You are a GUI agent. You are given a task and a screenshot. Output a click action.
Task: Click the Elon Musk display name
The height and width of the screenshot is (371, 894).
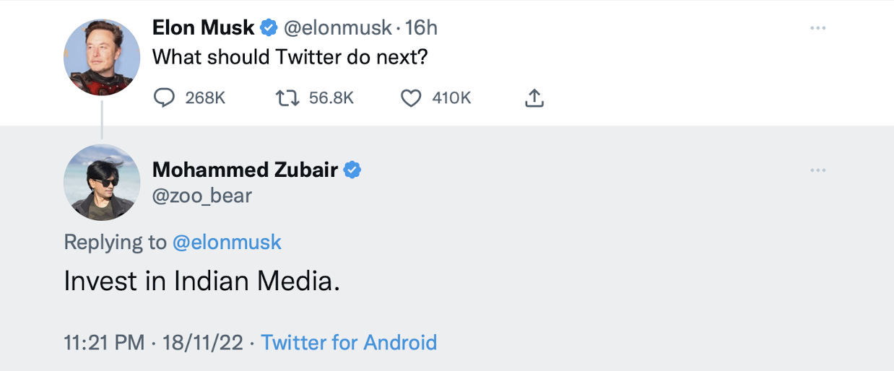click(203, 28)
